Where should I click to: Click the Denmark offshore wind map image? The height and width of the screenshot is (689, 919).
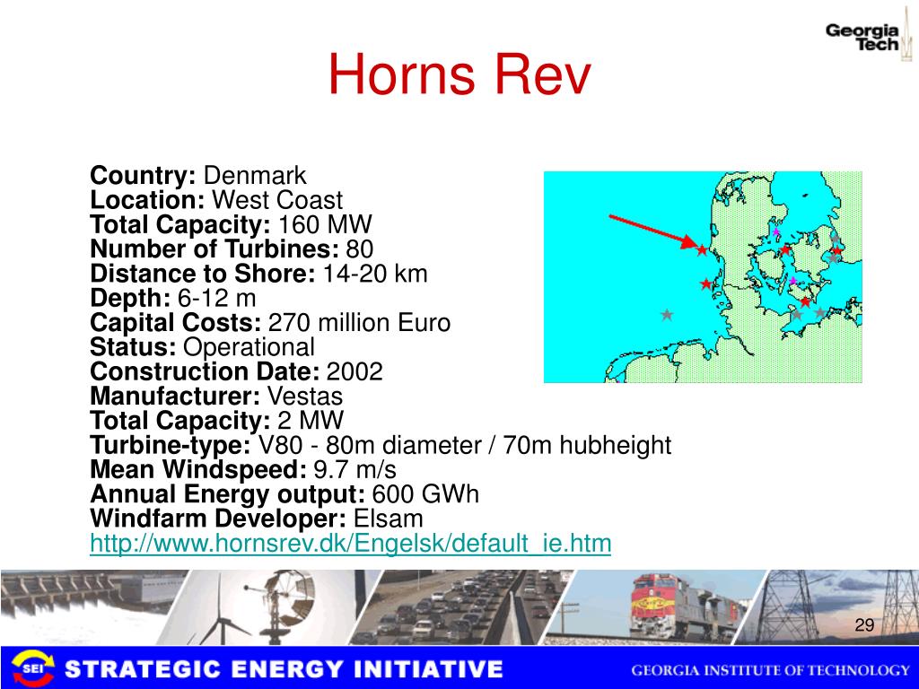click(703, 277)
